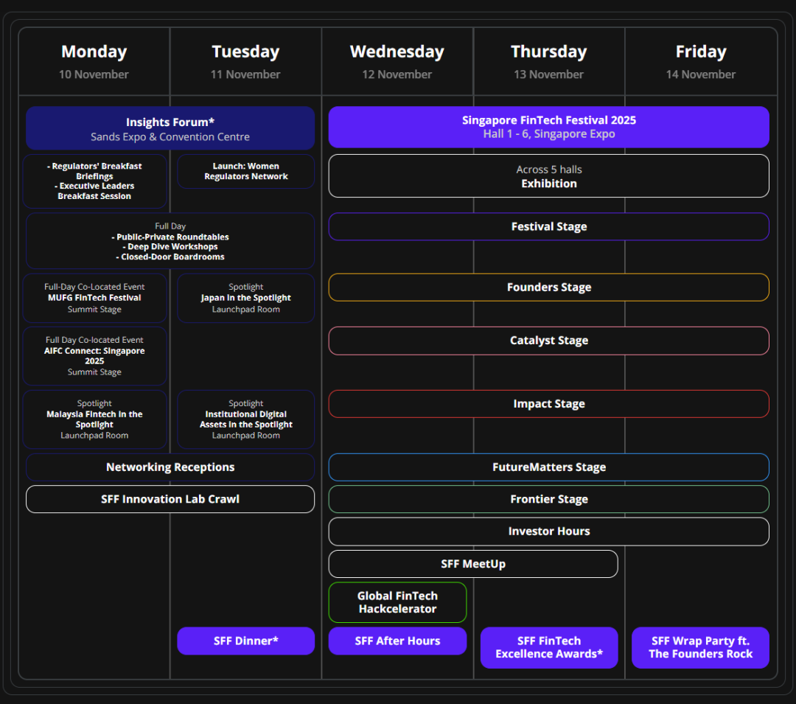Select the Catalyst Stage block
The image size is (796, 704).
548,341
